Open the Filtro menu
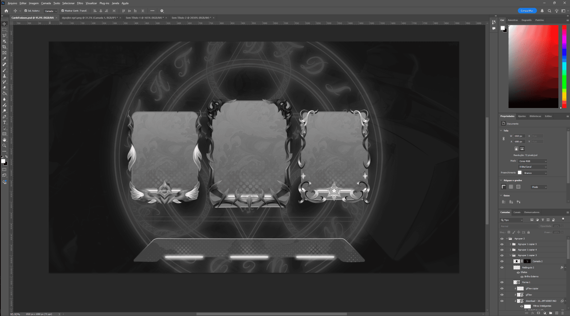Viewport: 570px width, 316px height. (80, 3)
